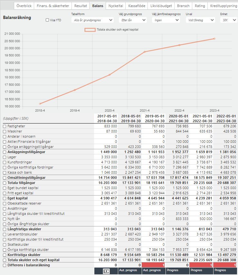Image resolution: width=238 pixels, height=275 pixels.
Task: Click Lager value 3 353 000
Action: coord(109,157)
